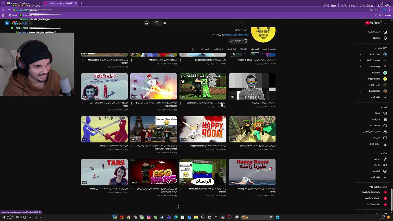The width and height of the screenshot is (393, 221).
Task: Open SalGaming channel subscription
Action: (x=374, y=67)
